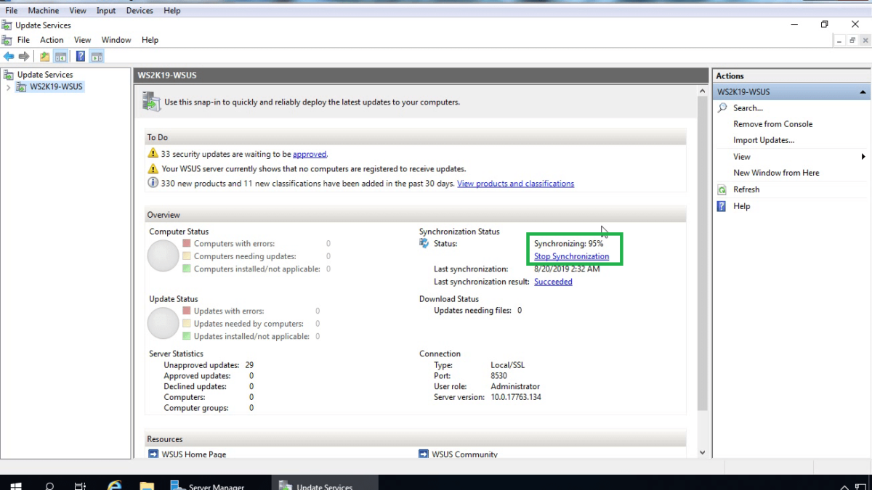Select Update Services root tree item
This screenshot has height=490, width=872.
coord(45,75)
